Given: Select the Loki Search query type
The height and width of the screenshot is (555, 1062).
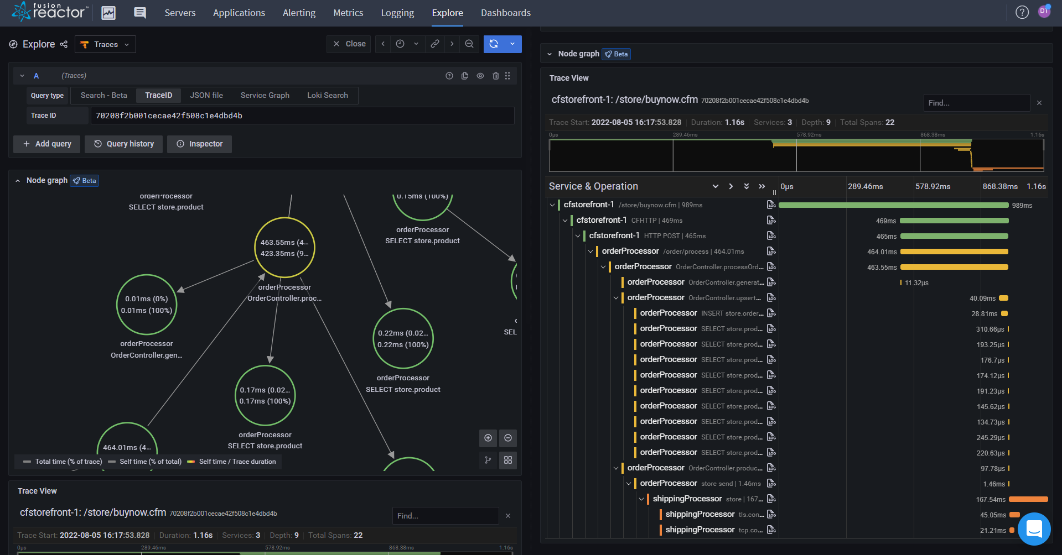Looking at the screenshot, I should pos(328,95).
